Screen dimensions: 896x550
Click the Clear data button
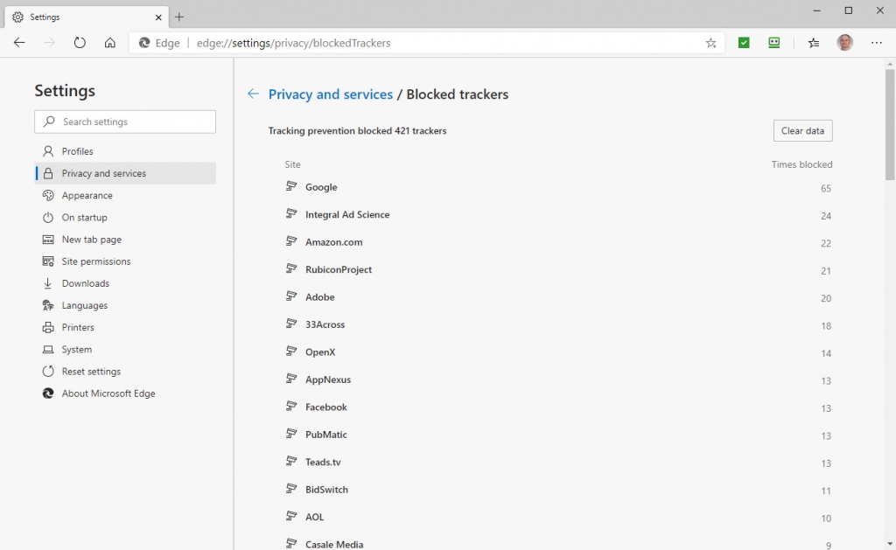click(801, 130)
